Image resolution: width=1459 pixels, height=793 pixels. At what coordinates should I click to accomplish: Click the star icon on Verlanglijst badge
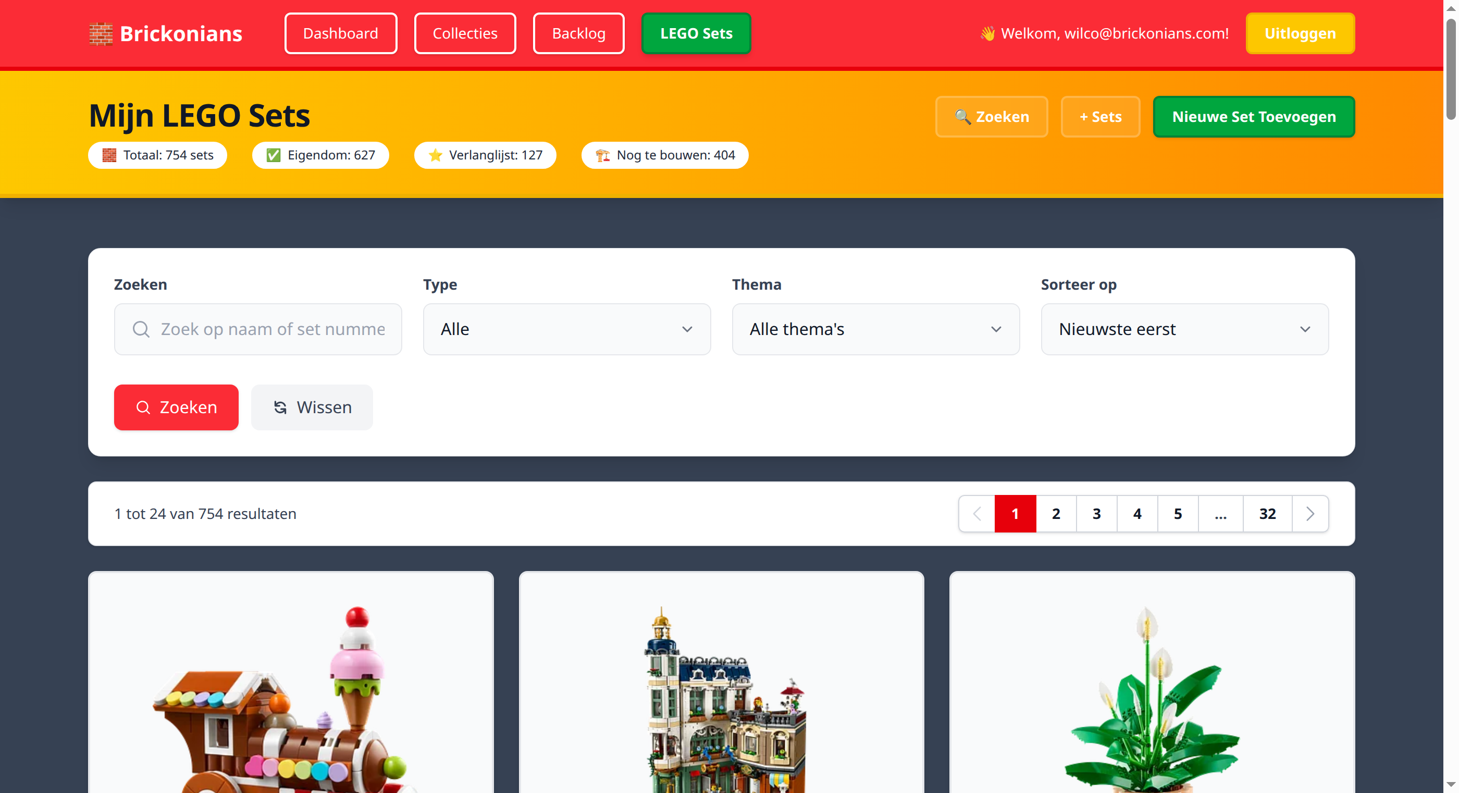click(x=435, y=155)
